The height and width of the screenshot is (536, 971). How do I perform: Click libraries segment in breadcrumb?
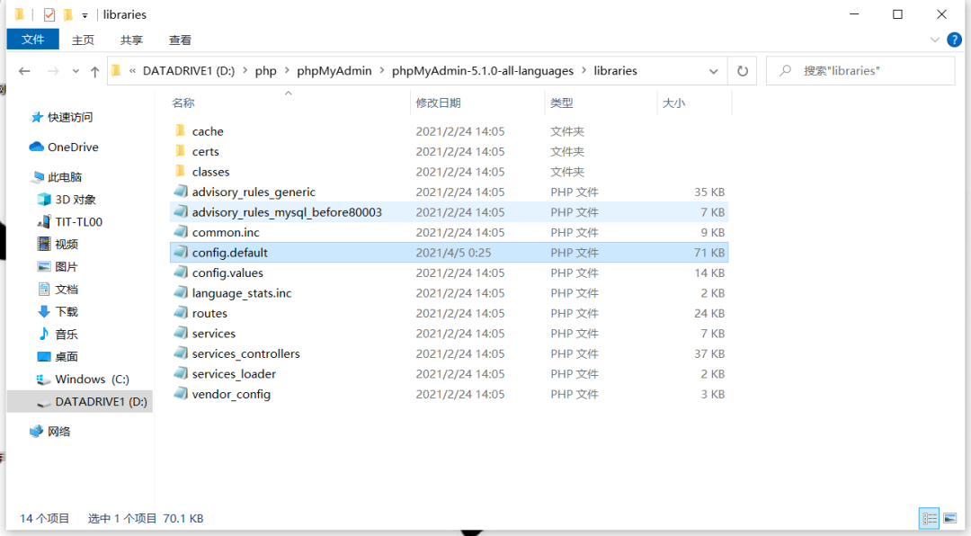pos(616,71)
